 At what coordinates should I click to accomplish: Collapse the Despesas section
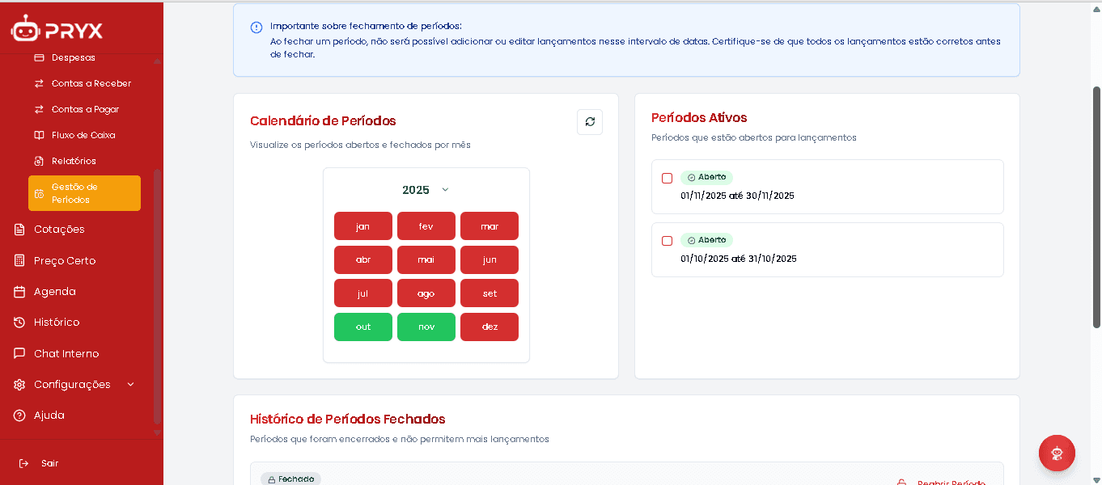[x=73, y=57]
